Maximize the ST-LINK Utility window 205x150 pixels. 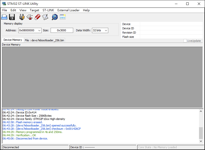coord(187,4)
